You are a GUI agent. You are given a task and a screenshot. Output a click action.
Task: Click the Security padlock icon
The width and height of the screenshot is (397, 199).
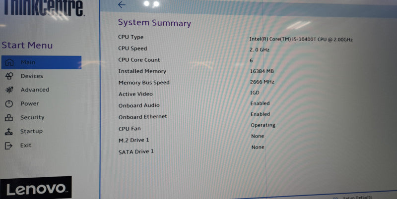click(9, 117)
